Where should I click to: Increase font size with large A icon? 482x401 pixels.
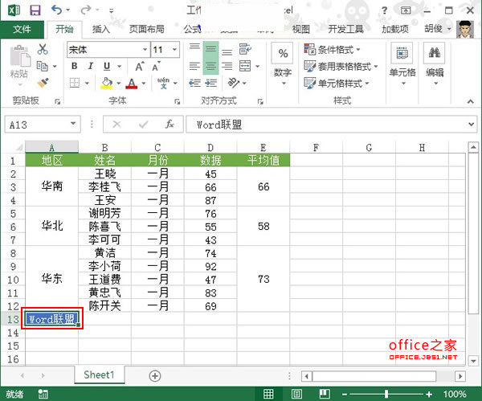pos(140,67)
